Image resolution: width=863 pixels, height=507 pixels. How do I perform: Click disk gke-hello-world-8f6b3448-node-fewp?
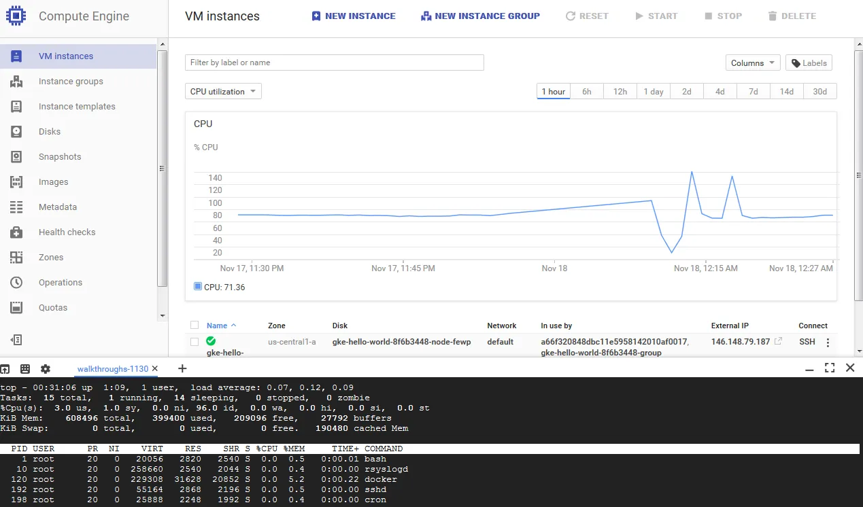tap(401, 342)
